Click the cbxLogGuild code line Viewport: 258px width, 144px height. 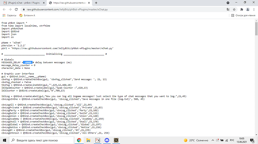[50, 113]
